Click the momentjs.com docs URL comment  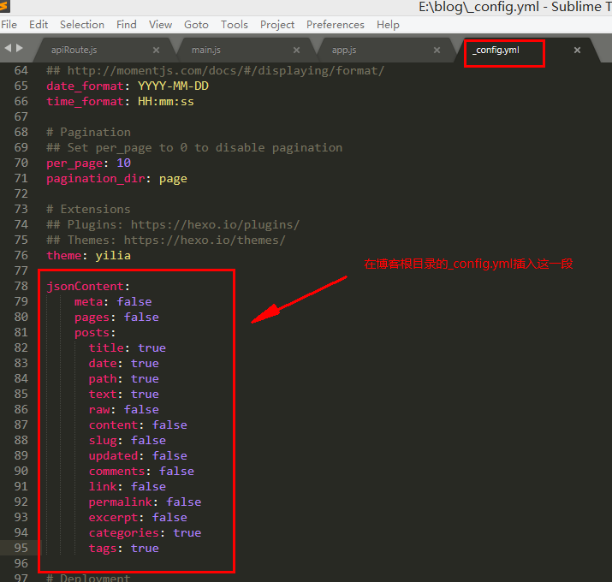point(216,71)
